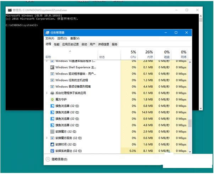Click the 旗鱼浏览器 icon in the 14.9 MB row
The image size is (214, 174).
52,112
